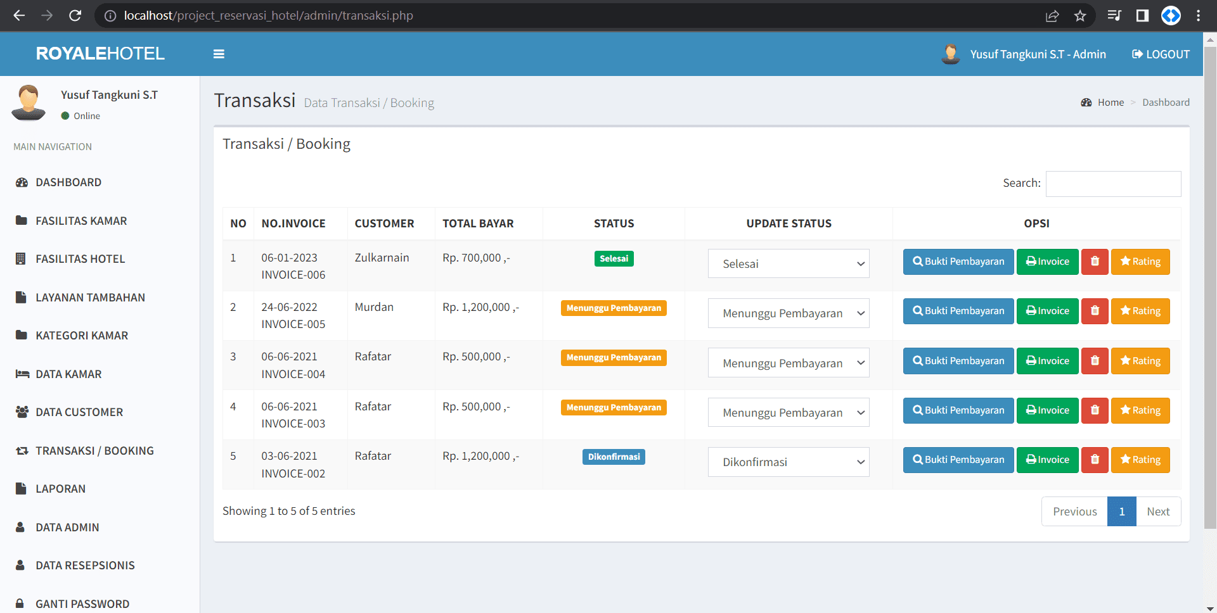
Task: Open Laporan from sidebar navigation
Action: pyautogui.click(x=60, y=489)
